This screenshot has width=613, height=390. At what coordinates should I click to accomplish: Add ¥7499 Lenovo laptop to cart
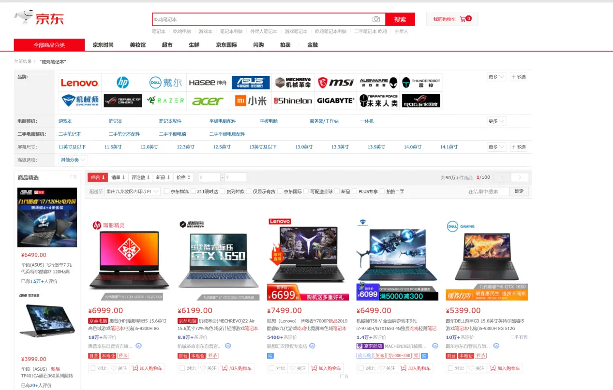coord(326,368)
